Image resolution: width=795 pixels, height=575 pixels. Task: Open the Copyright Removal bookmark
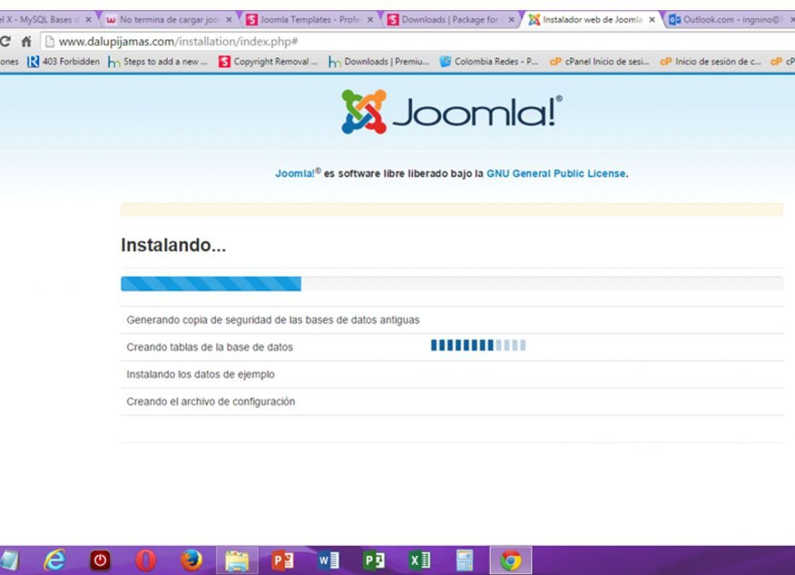268,62
